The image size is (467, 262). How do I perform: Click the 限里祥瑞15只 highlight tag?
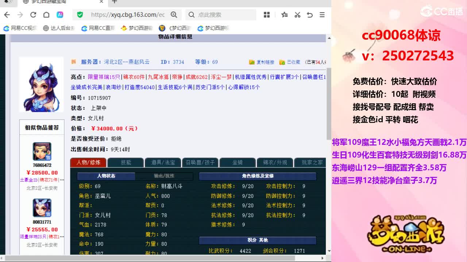coord(104,77)
